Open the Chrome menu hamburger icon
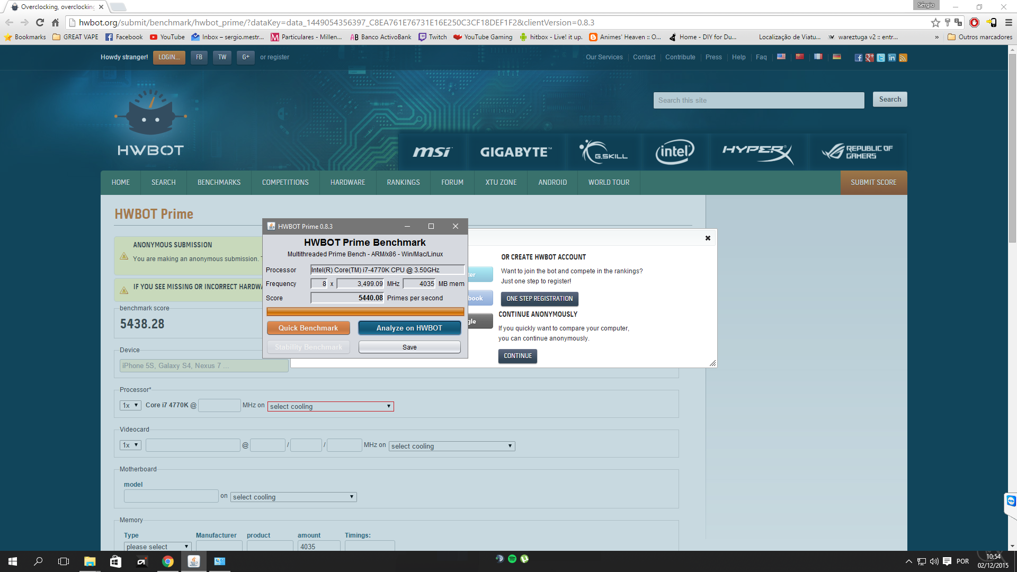Viewport: 1017px width, 572px height. [1009, 22]
